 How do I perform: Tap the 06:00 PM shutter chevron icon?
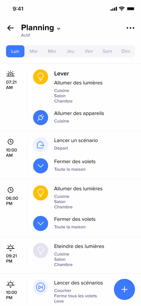pos(40,223)
